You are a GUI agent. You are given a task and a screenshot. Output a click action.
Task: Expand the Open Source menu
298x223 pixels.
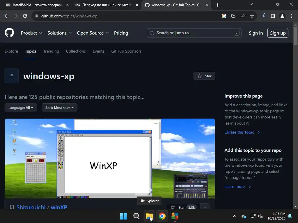click(x=93, y=33)
